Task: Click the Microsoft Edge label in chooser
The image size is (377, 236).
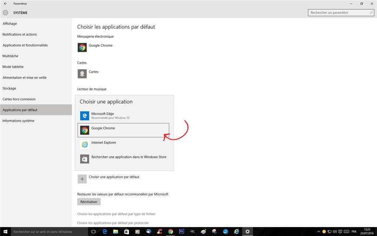Action: [x=102, y=114]
